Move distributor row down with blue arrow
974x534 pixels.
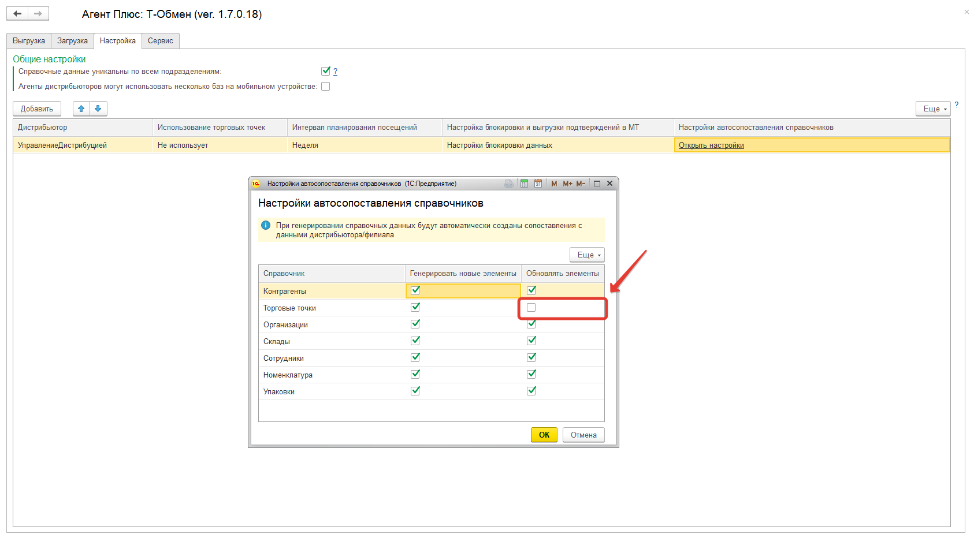pyautogui.click(x=98, y=109)
